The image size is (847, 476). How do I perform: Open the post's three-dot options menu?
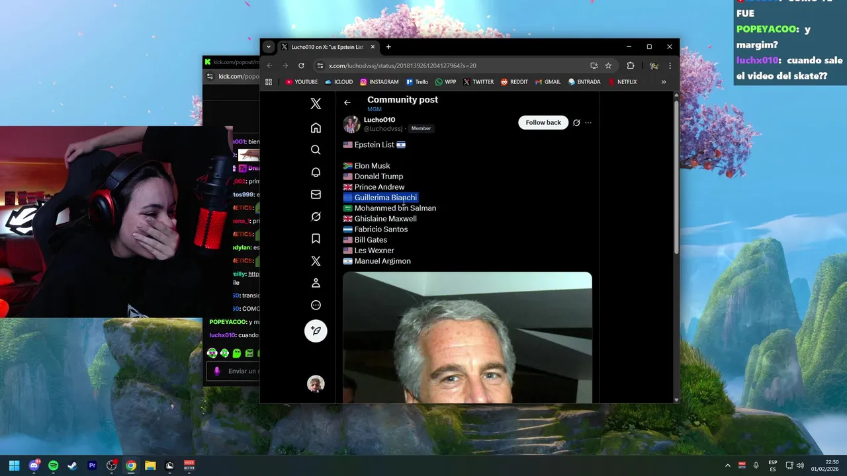[x=588, y=122]
